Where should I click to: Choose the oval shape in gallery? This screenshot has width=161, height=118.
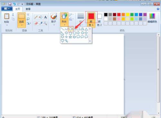point(71,29)
